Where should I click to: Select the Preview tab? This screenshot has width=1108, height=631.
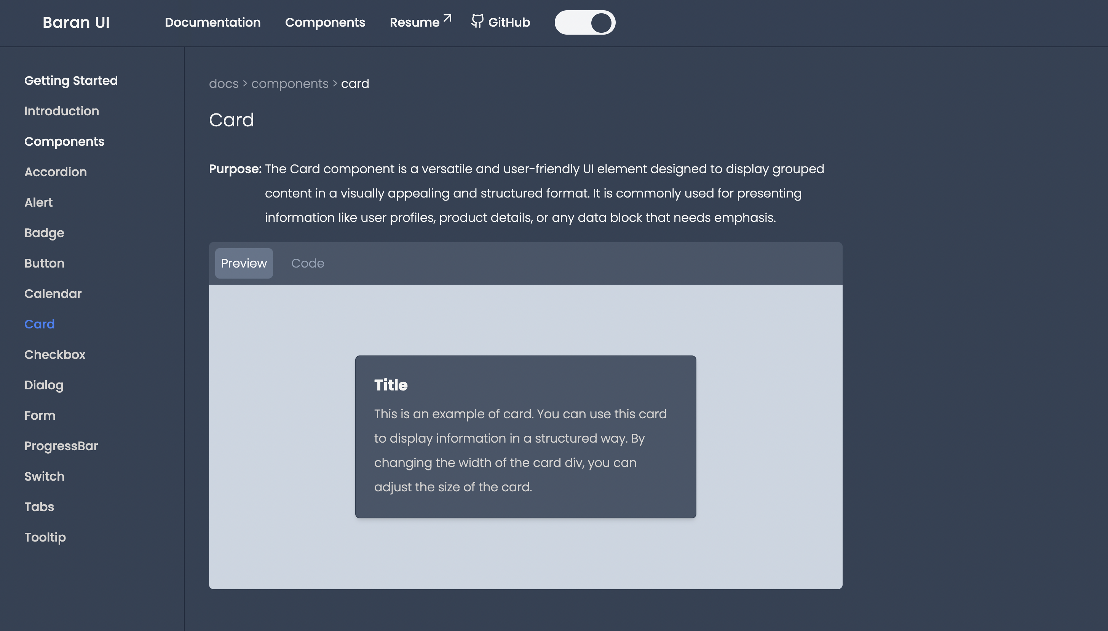[244, 263]
